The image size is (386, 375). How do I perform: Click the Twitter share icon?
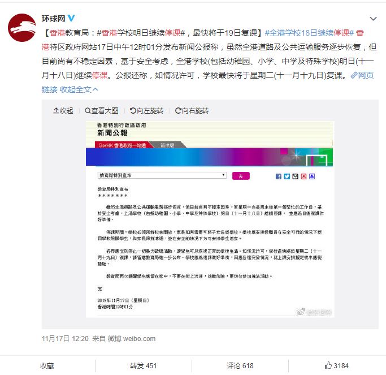287,176
